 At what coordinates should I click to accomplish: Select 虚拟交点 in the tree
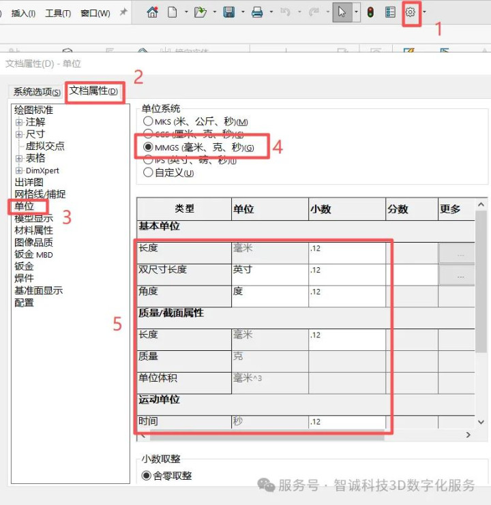45,147
